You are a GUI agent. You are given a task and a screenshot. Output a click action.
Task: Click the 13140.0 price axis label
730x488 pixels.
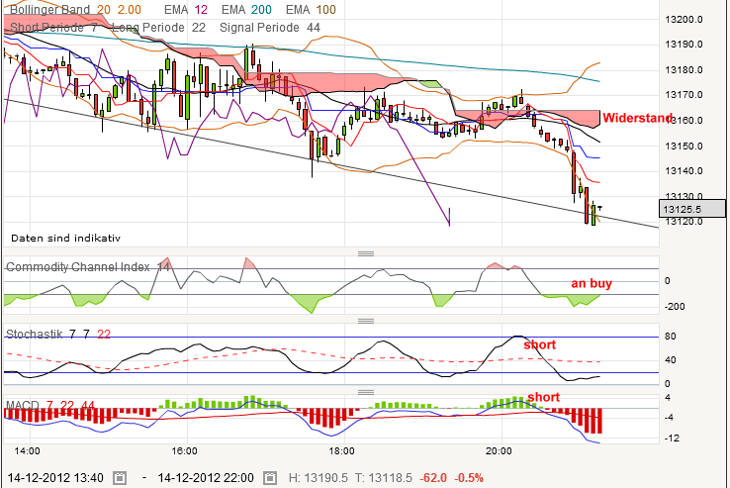point(684,170)
